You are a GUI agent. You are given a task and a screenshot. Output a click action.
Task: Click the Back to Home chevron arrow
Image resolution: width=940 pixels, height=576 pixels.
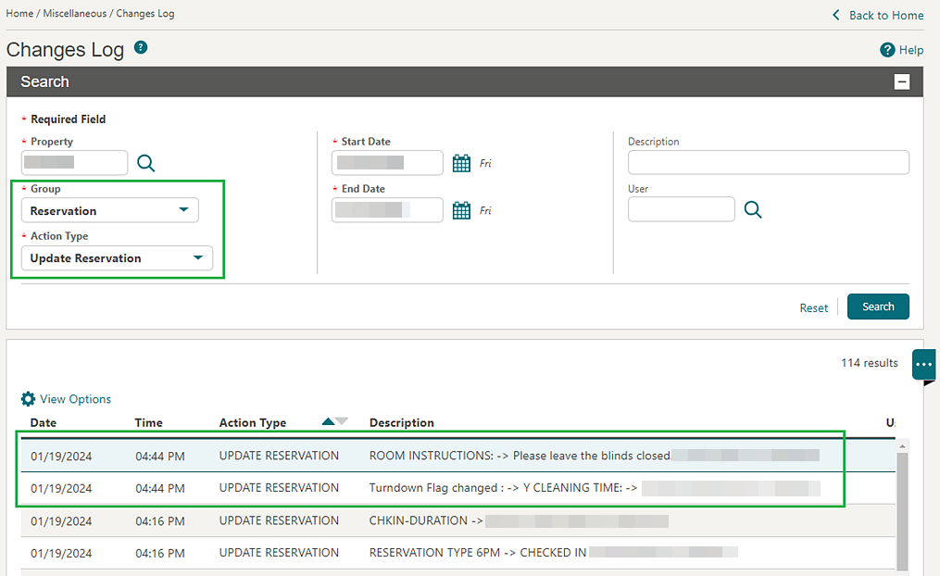pos(836,15)
